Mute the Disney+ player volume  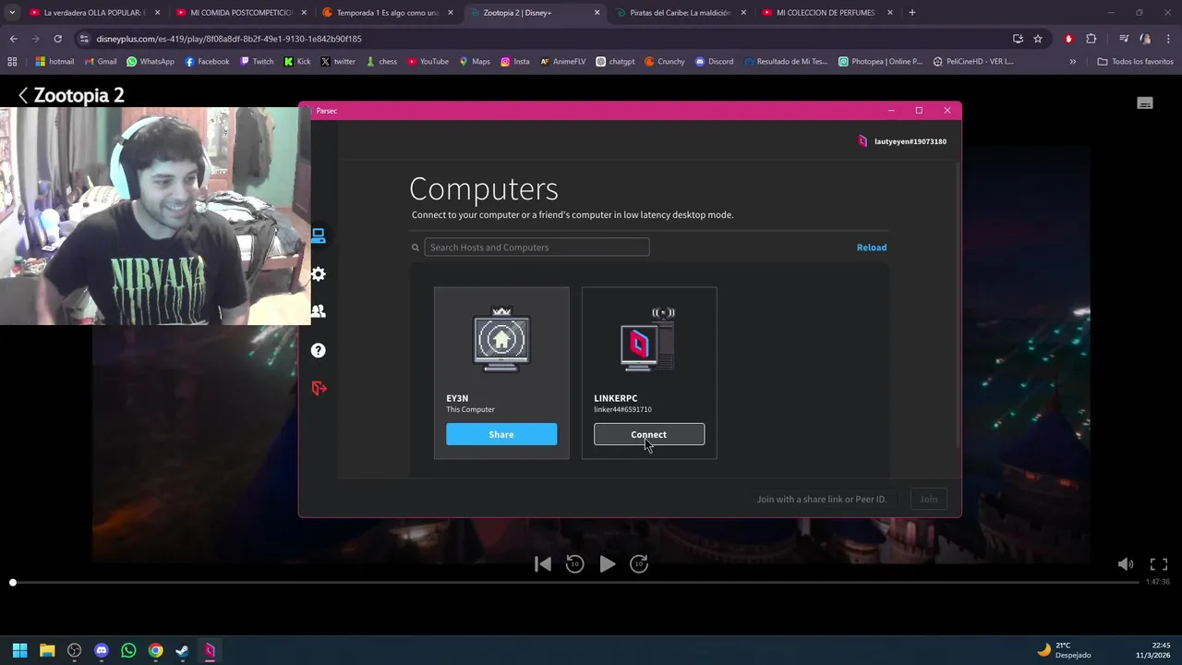pos(1126,564)
